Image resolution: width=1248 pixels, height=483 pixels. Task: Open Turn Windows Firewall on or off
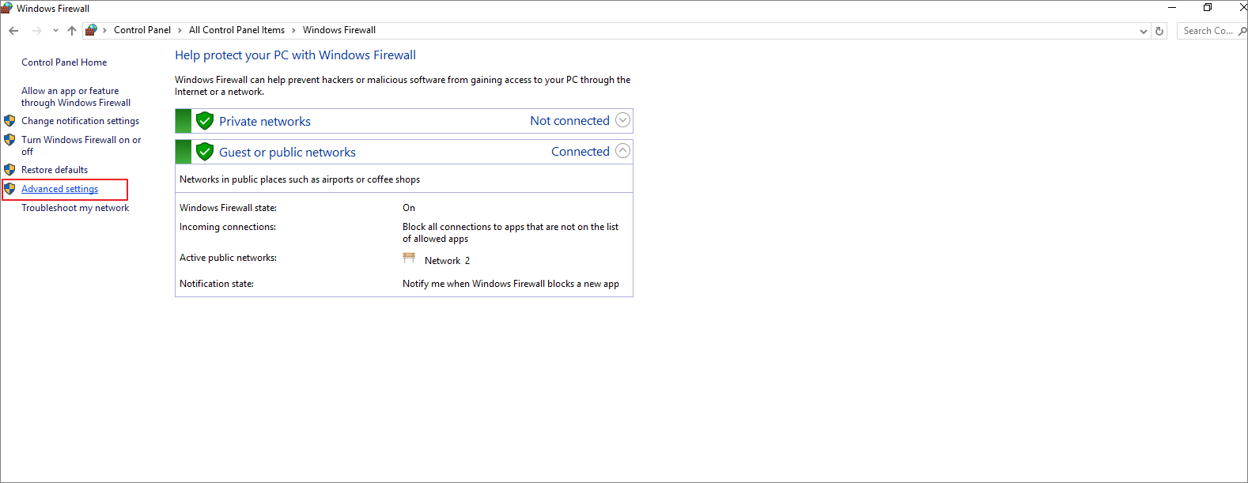81,145
